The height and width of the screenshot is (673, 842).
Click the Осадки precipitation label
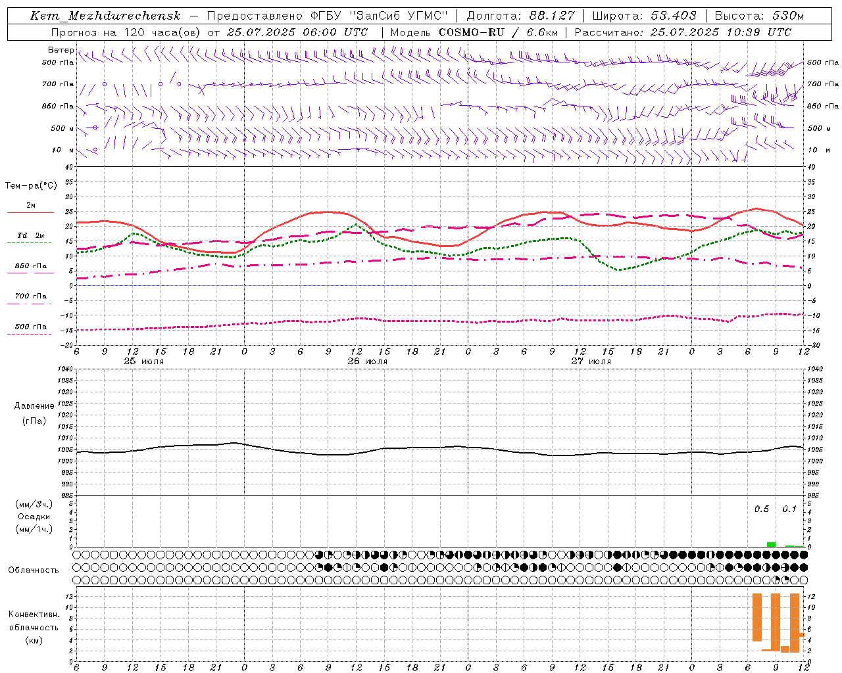tap(34, 517)
